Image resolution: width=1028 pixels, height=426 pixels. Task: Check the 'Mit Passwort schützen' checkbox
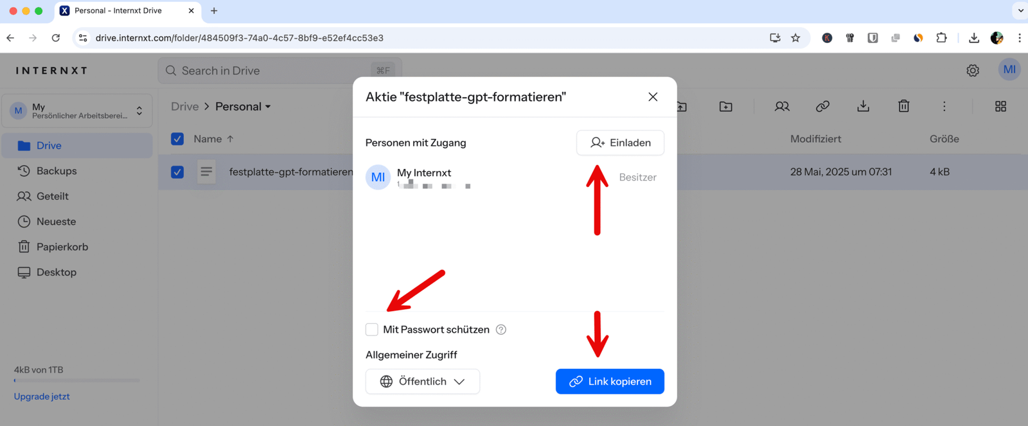point(372,330)
